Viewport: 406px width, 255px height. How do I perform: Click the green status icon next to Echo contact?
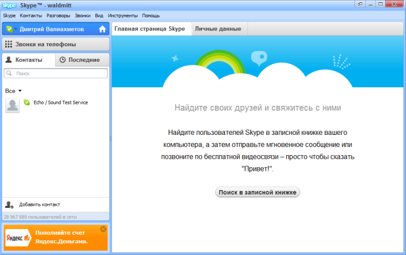27,102
